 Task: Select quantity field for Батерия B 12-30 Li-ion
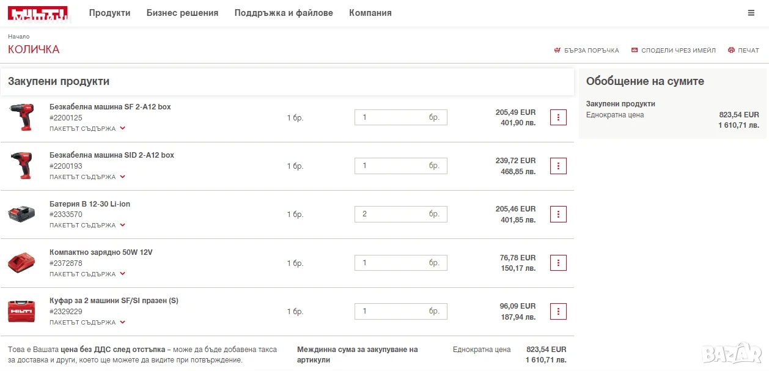[401, 214]
